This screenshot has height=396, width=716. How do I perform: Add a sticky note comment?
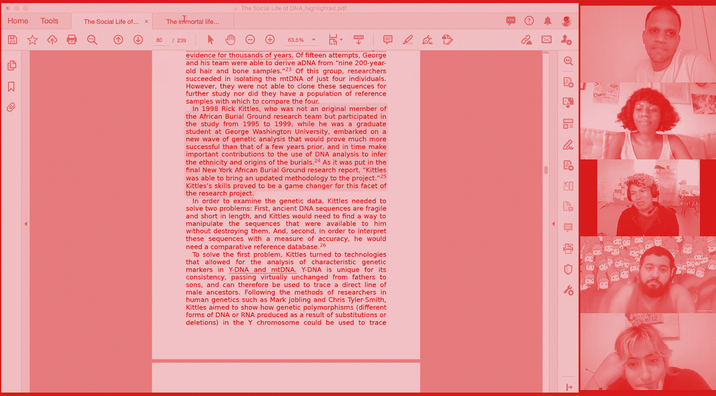coord(387,40)
